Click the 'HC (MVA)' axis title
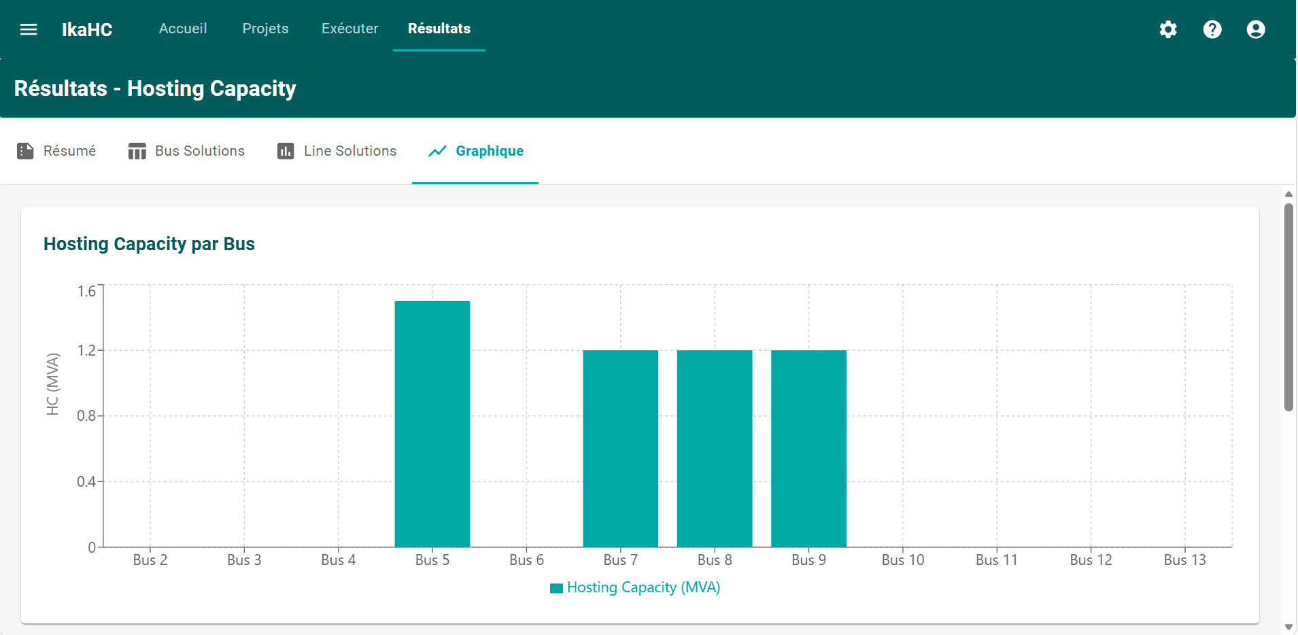 52,384
